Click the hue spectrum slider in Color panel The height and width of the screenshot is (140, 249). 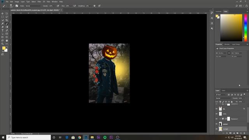(x=245, y=28)
